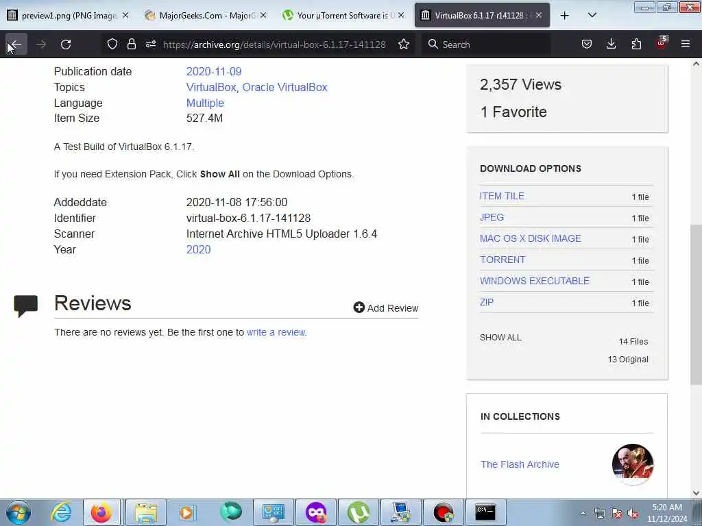Open the Firefox extensions puzzle icon
Viewport: 702px width, 526px height.
pyautogui.click(x=636, y=44)
